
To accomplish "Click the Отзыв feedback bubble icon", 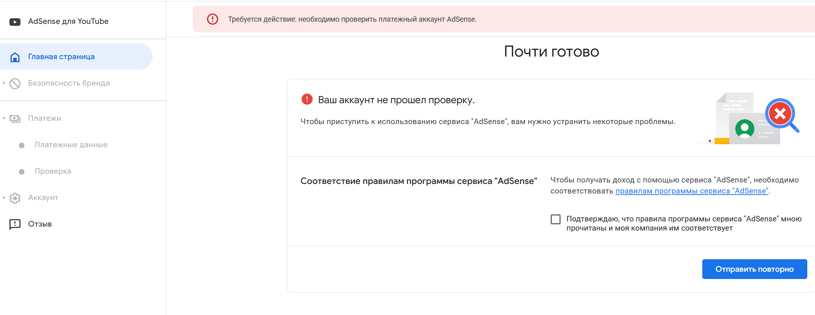I will click(x=15, y=224).
